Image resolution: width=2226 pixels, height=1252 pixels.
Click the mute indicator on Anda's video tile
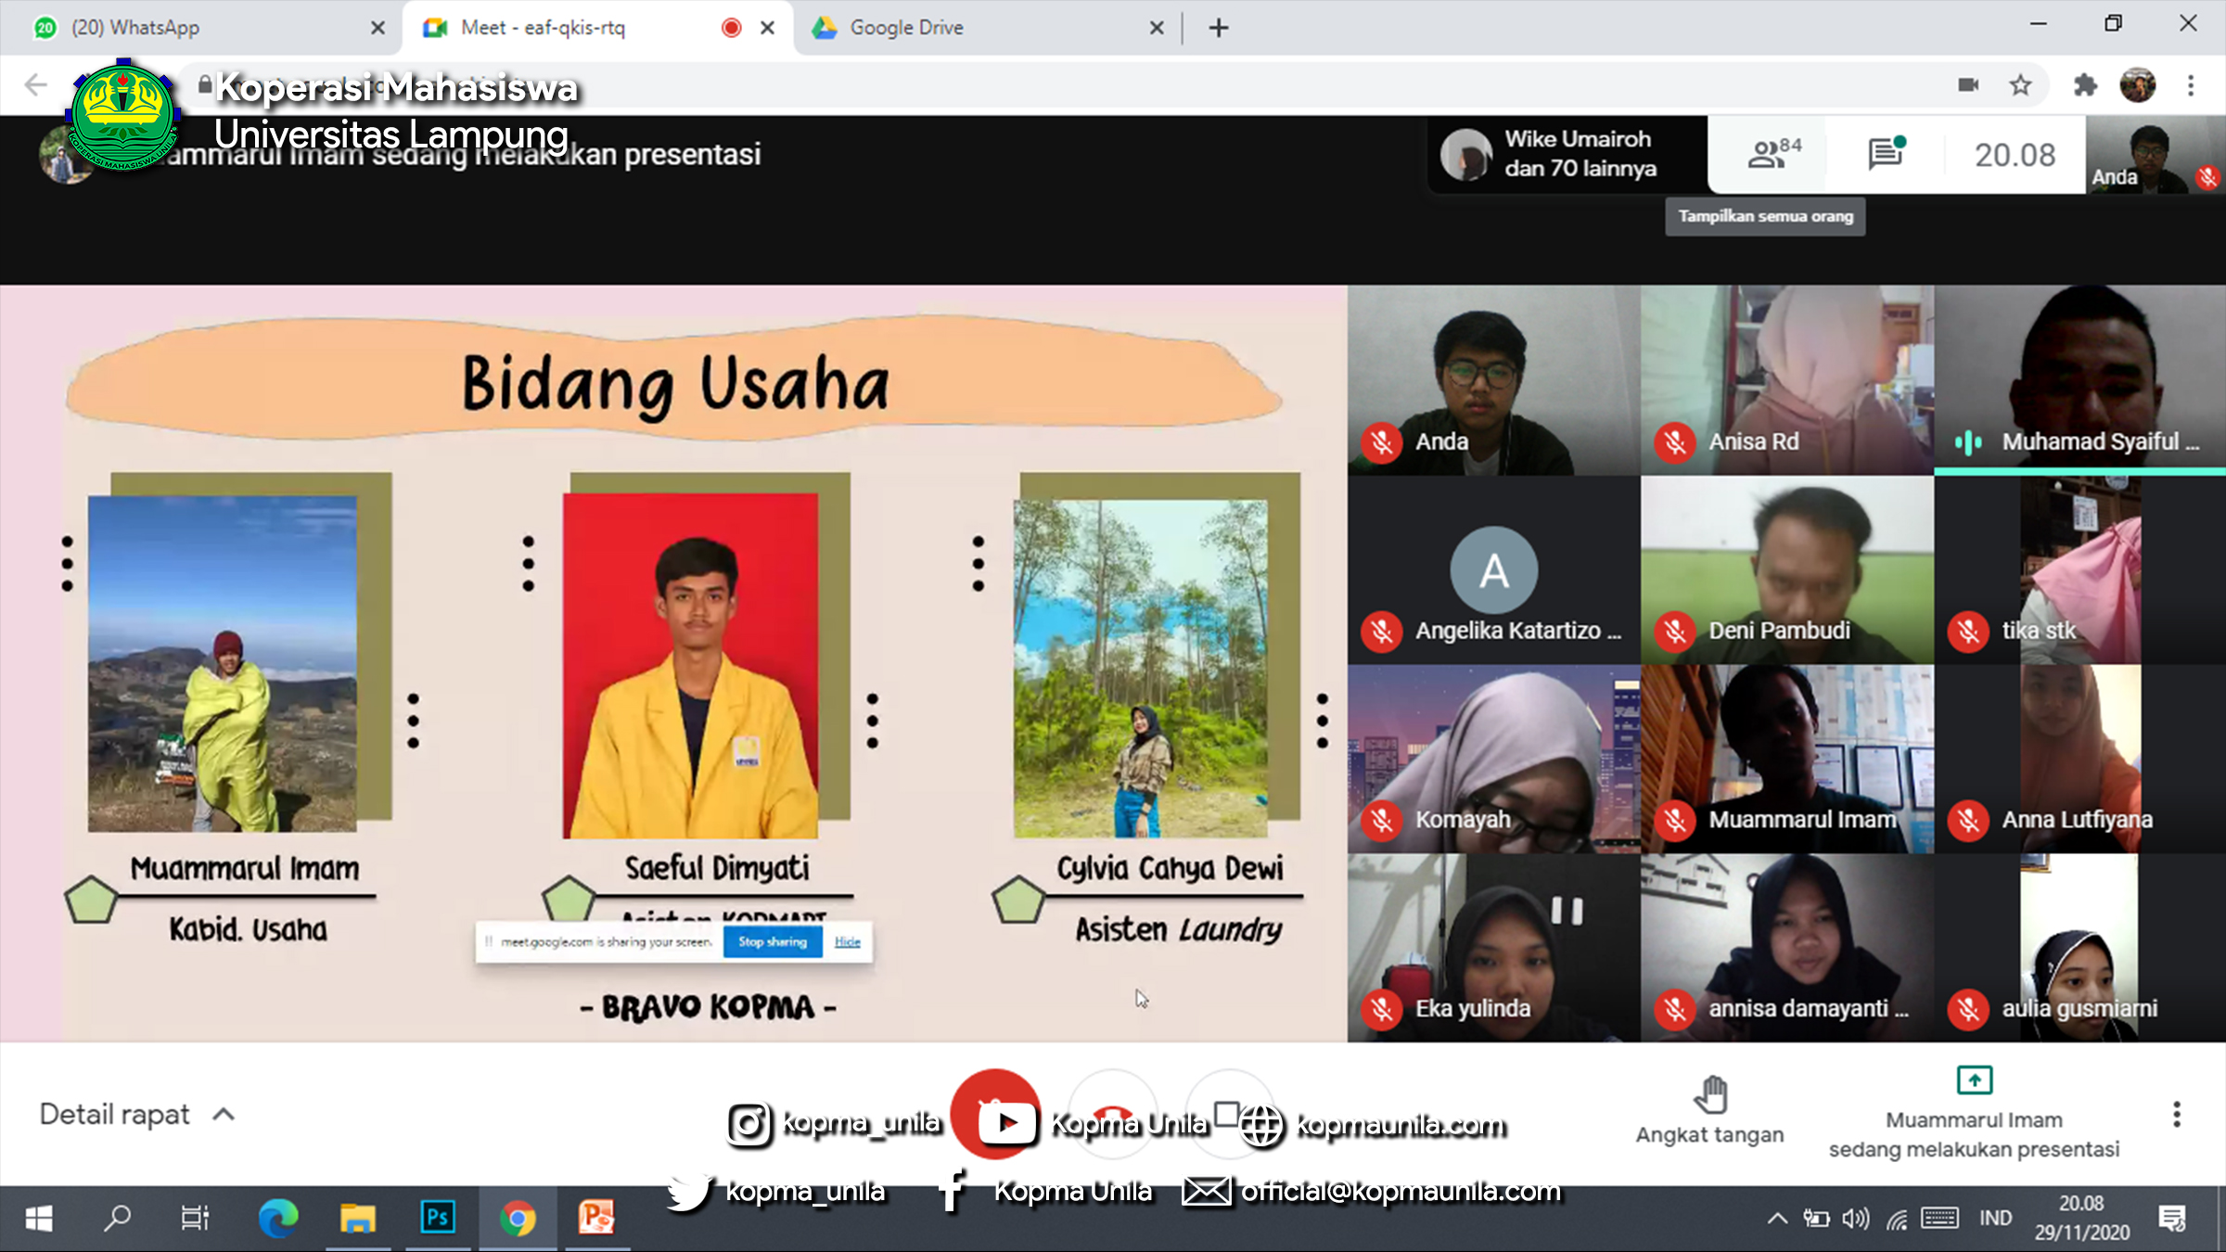tap(1381, 443)
